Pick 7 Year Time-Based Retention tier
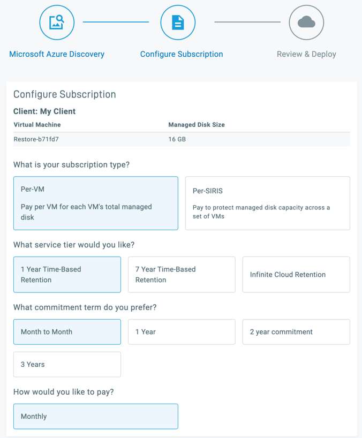The width and height of the screenshot is (362, 438). click(182, 275)
